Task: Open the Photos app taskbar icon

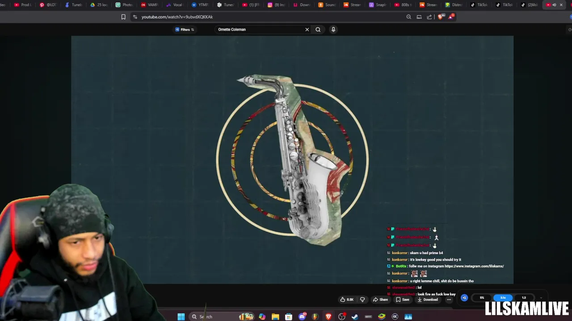Action: pyautogui.click(x=408, y=317)
